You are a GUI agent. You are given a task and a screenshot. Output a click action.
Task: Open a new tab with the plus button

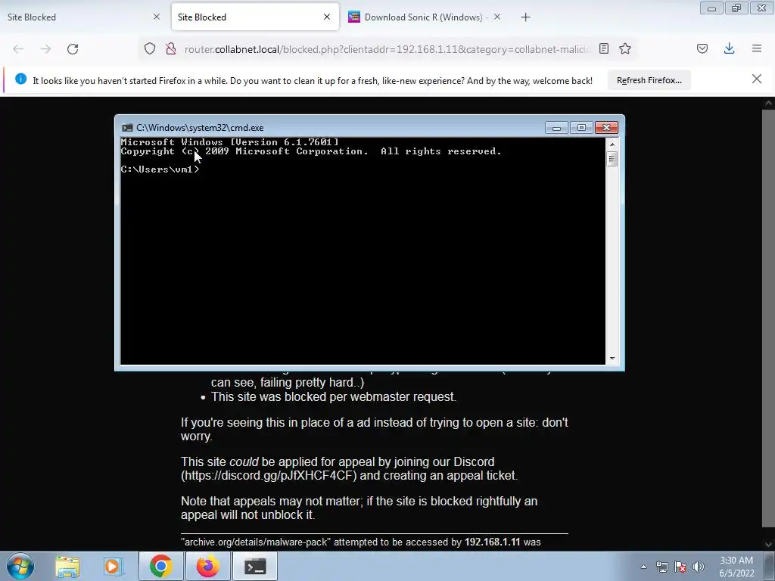pos(525,17)
